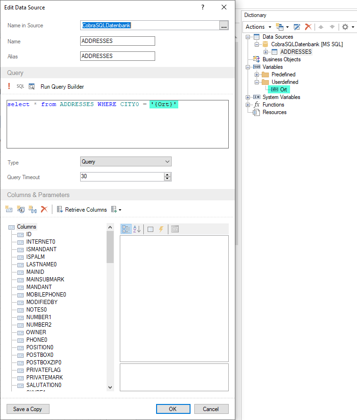Click into the Alias text field
Image resolution: width=357 pixels, height=420 pixels.
(117, 56)
